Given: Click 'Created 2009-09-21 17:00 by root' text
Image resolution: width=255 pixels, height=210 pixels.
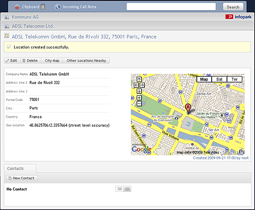Looking at the screenshot, I should coord(221,158).
